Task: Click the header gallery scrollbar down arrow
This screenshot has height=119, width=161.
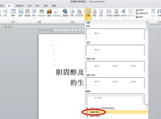Action: [x=147, y=104]
